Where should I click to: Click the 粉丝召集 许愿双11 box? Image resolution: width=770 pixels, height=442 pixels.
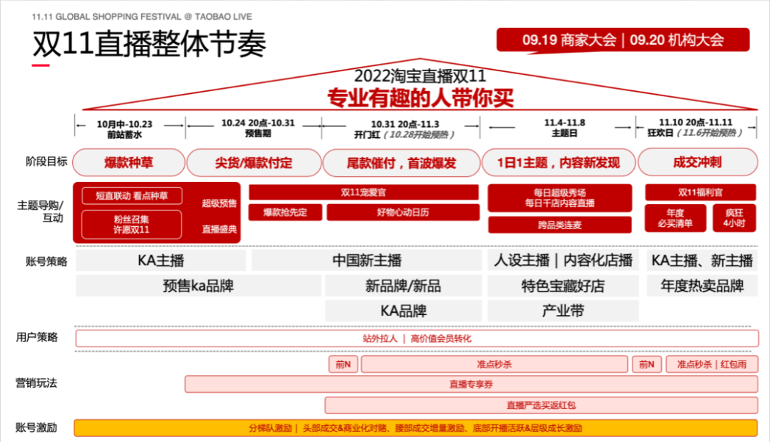tap(132, 225)
